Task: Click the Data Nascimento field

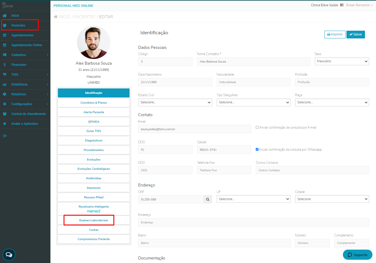Action: click(x=175, y=82)
